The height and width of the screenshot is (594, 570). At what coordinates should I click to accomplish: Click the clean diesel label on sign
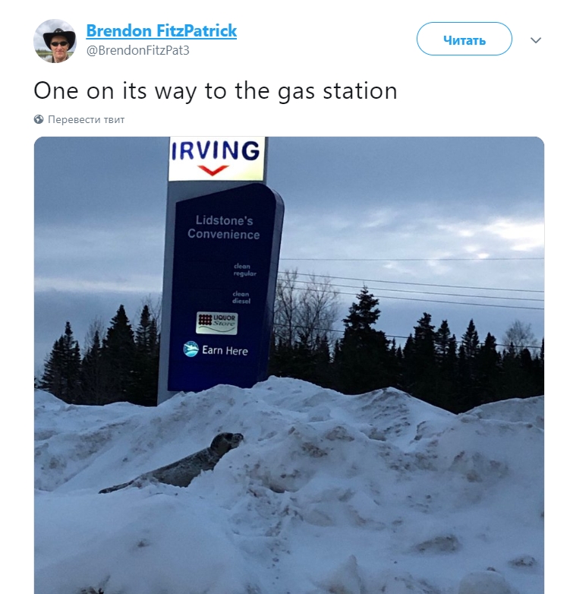[241, 297]
